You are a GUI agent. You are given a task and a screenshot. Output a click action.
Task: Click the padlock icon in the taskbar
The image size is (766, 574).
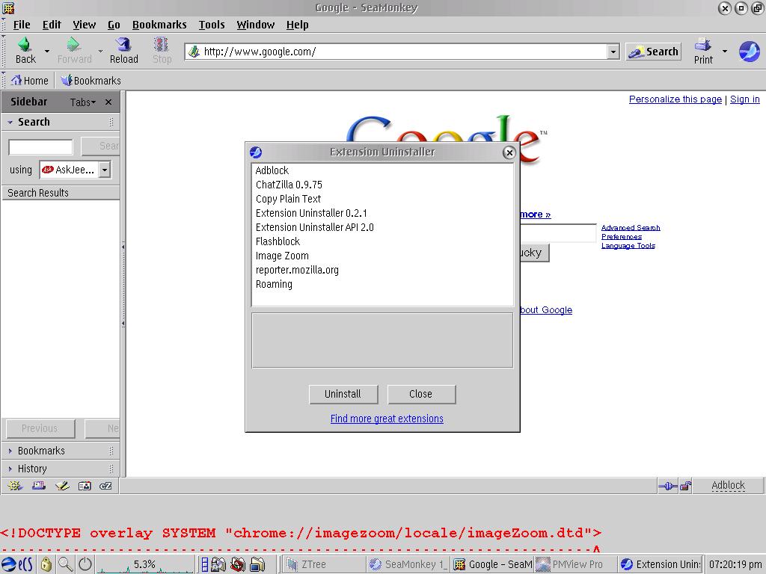[46, 564]
